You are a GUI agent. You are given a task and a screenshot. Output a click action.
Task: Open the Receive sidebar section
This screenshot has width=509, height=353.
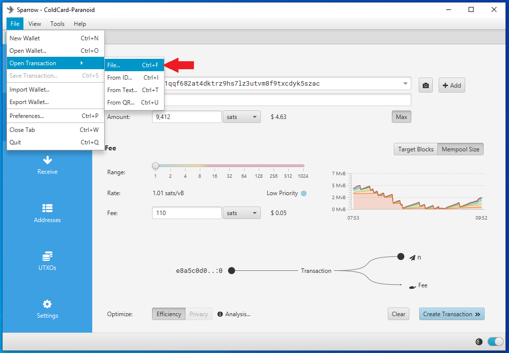click(x=47, y=165)
